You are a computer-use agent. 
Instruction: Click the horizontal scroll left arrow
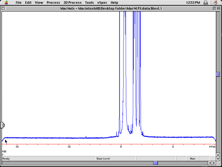(x=209, y=163)
